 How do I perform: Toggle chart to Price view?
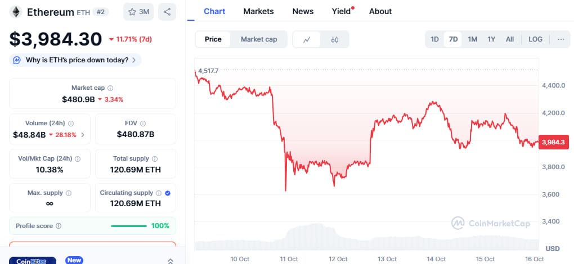(x=213, y=39)
